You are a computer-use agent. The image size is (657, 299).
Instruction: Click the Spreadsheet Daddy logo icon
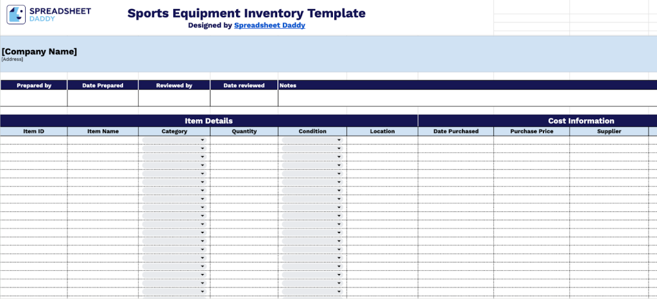[16, 15]
